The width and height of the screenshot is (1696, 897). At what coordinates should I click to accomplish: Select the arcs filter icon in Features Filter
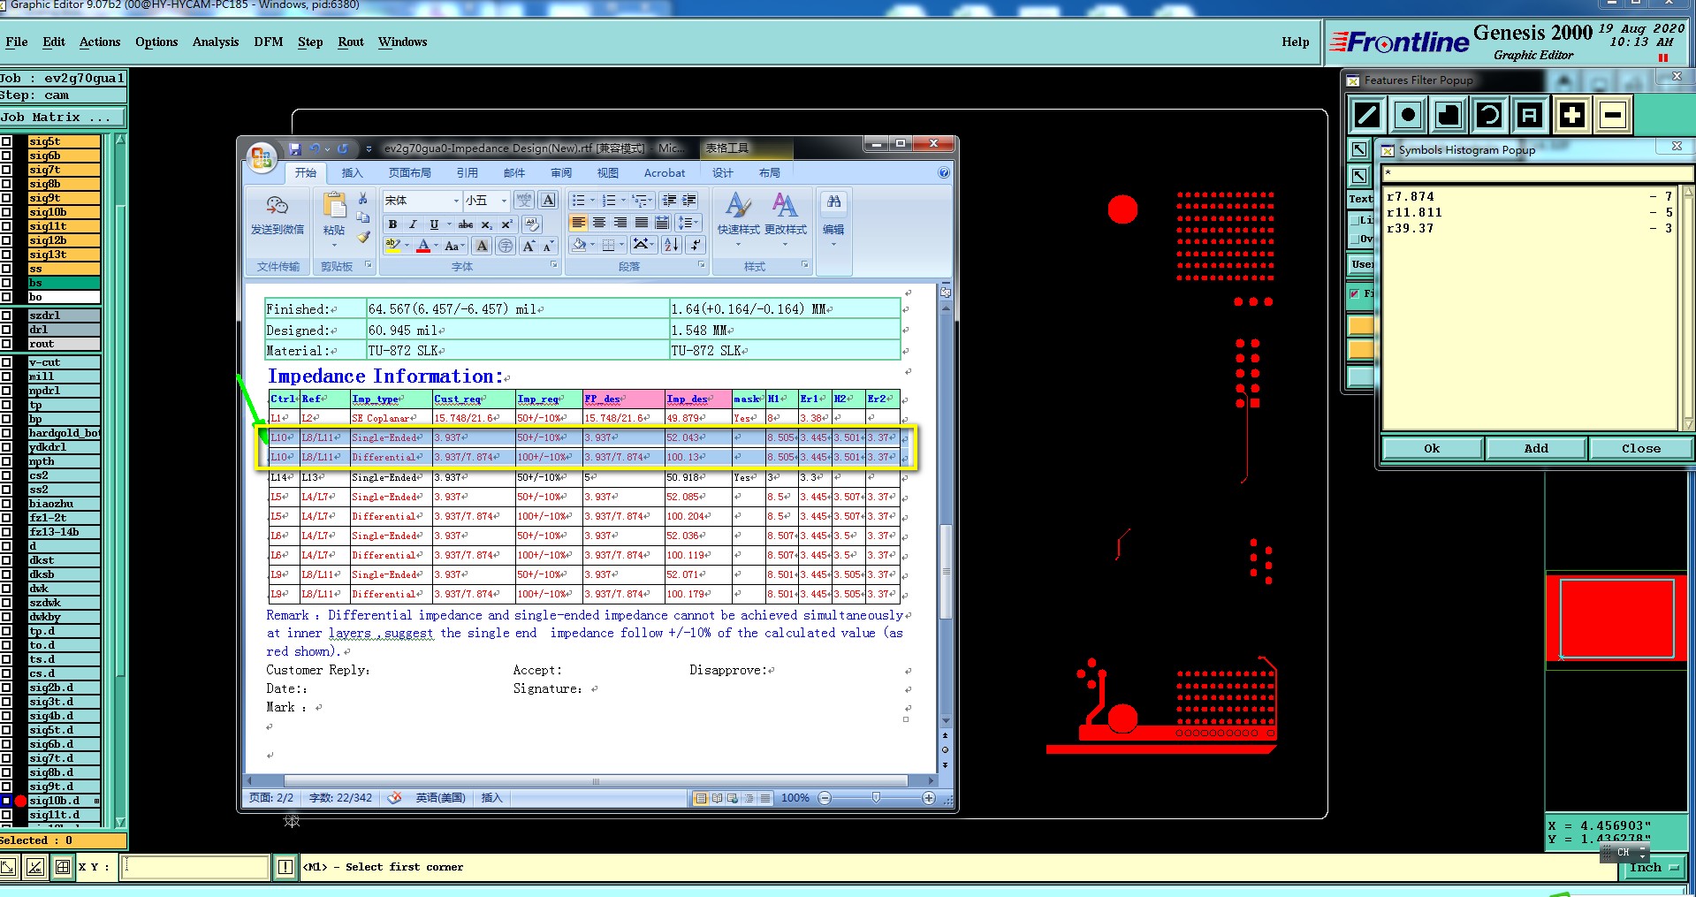(x=1489, y=115)
